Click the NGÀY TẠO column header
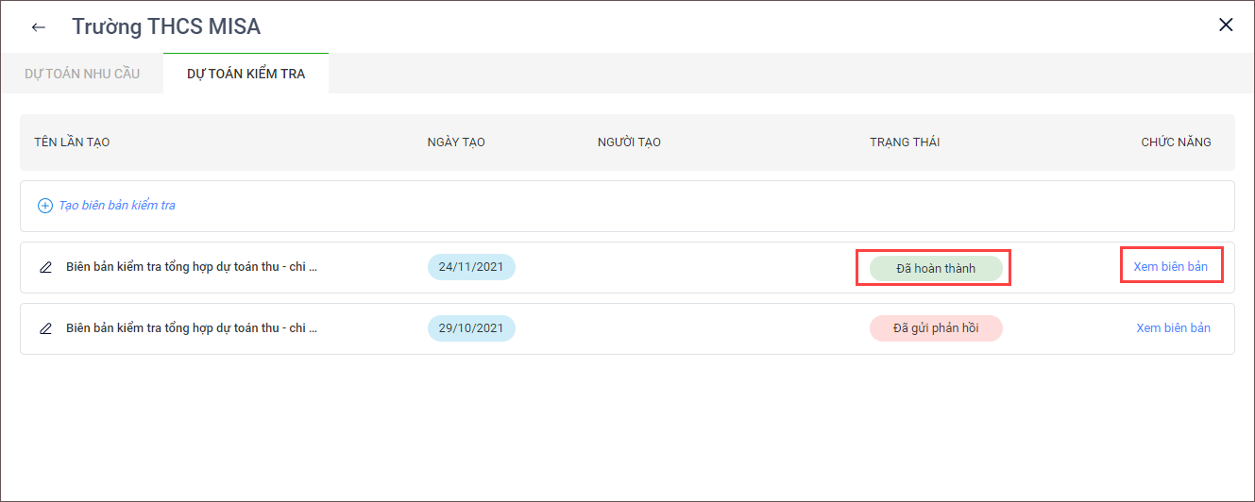Viewport: 1255px width, 502px height. click(x=456, y=142)
